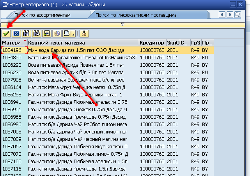Select row Мин.вода Дарида газ 1.5л пэт

click(x=76, y=50)
